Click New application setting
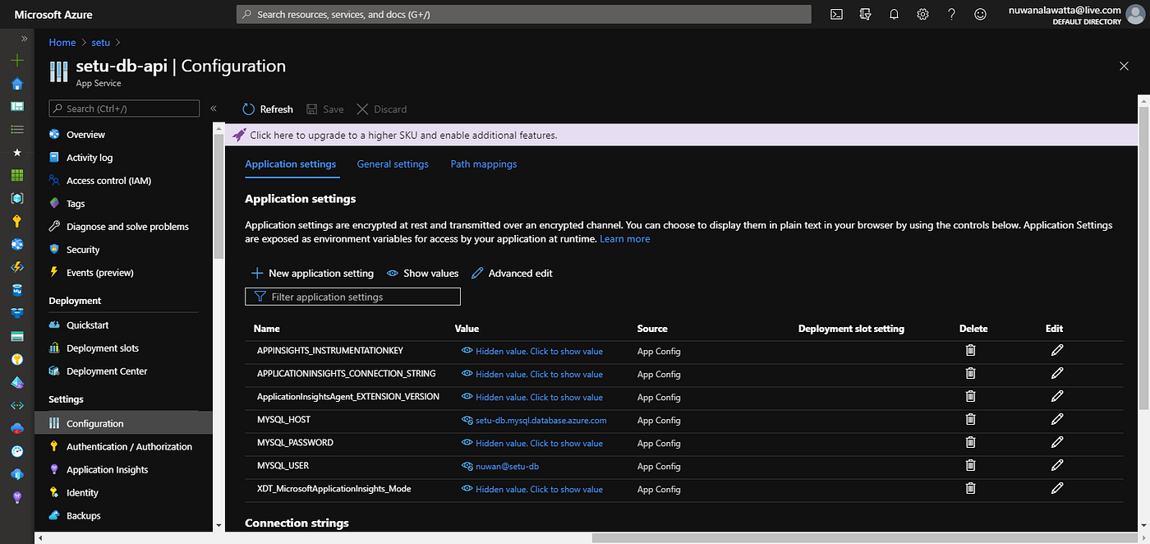The width and height of the screenshot is (1150, 544). click(x=312, y=273)
